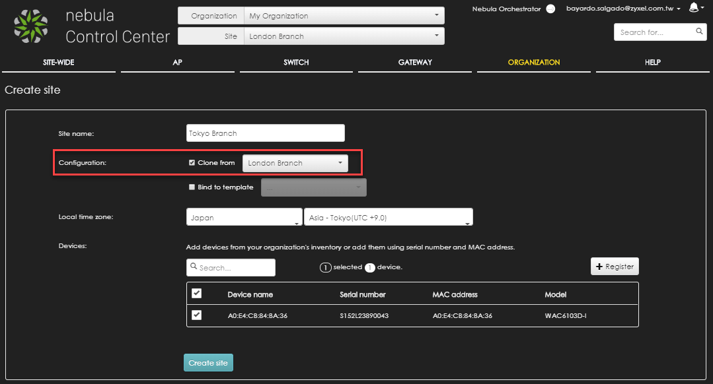Open the Bind to template dropdown

click(x=314, y=187)
